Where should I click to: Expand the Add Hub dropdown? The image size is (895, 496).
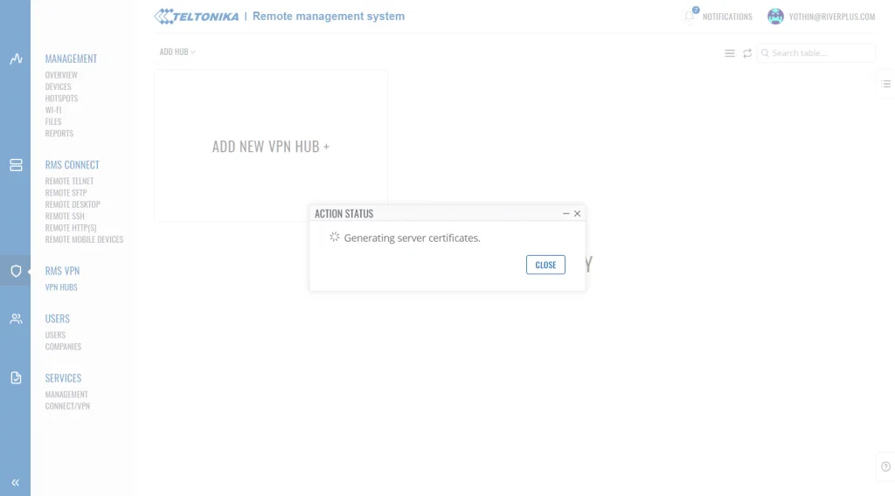[177, 52]
